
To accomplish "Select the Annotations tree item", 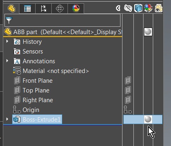I will coord(39,61).
